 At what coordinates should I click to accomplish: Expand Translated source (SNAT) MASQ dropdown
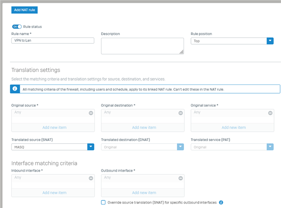(53, 147)
